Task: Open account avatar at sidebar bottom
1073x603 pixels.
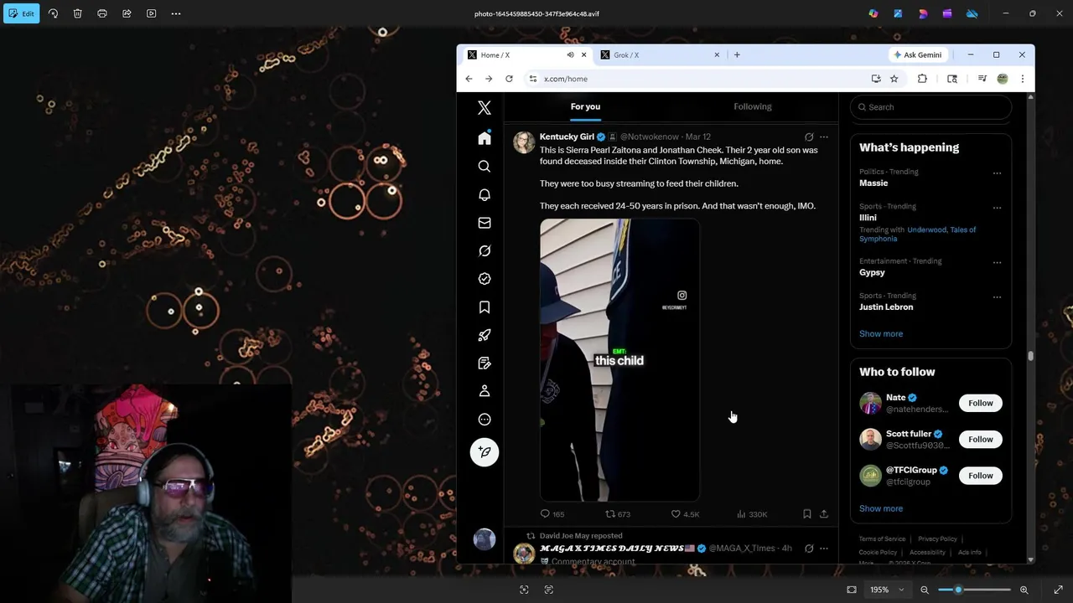Action: click(485, 539)
